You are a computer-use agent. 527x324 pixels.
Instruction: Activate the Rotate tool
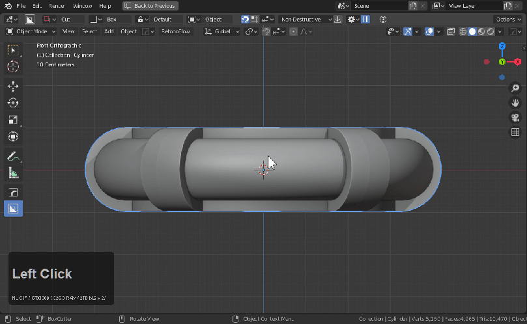[x=13, y=103]
